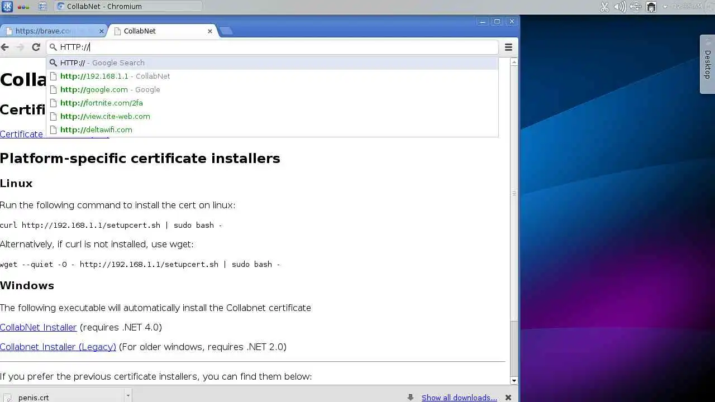
Task: Click the download arrow icon in downloads bar
Action: tap(411, 398)
